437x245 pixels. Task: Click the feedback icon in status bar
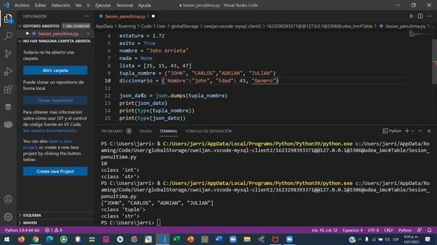coord(419,230)
